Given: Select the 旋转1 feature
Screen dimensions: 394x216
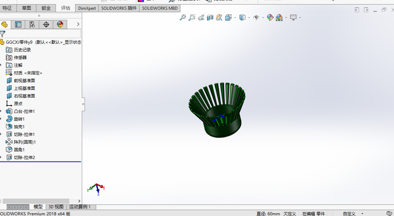Looking at the screenshot, I should click(15, 119).
